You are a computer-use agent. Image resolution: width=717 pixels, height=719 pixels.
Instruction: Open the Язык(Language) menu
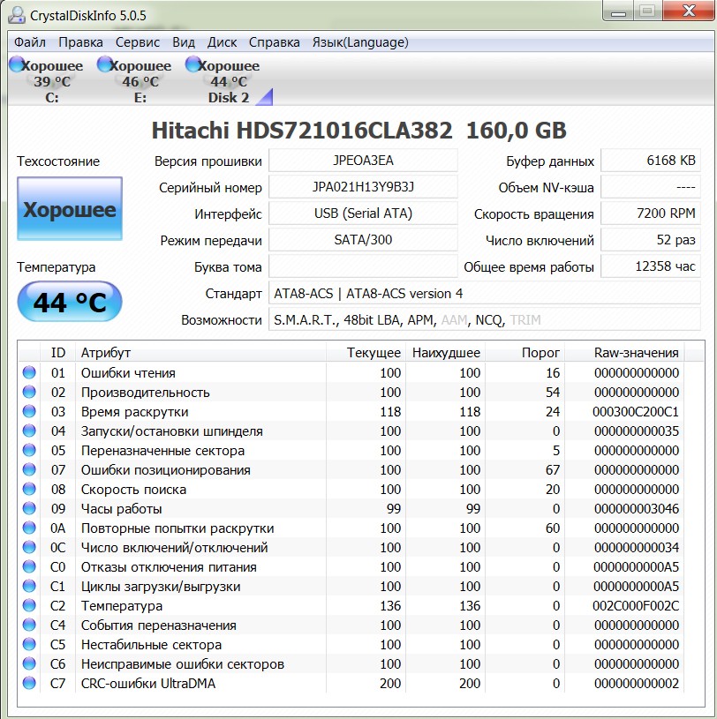(360, 42)
